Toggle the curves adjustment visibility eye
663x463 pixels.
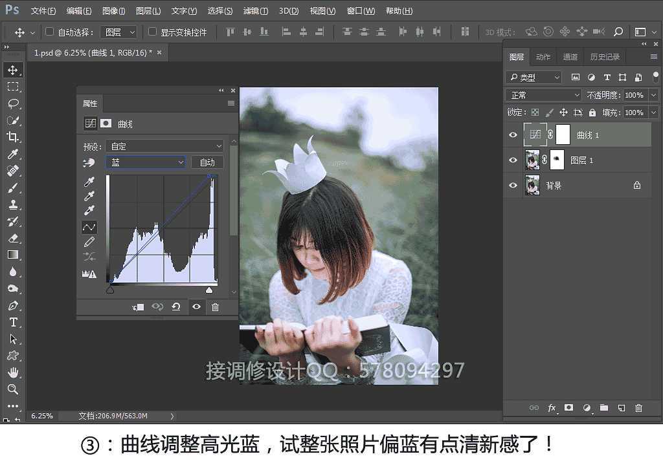513,135
